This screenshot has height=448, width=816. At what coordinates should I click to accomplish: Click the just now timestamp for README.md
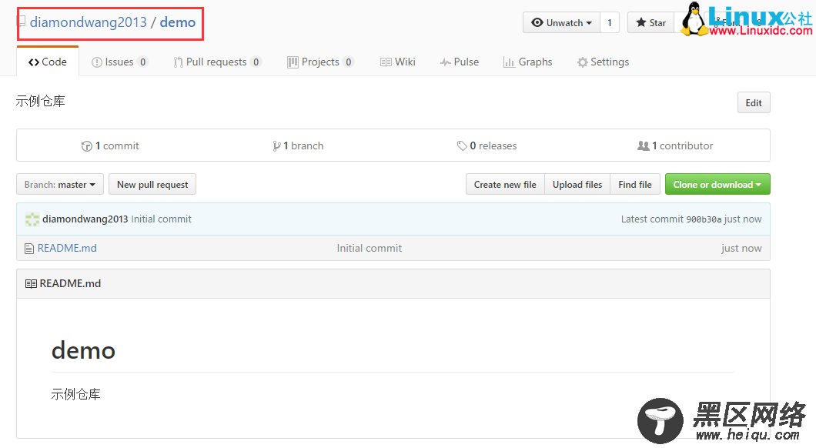pos(741,248)
